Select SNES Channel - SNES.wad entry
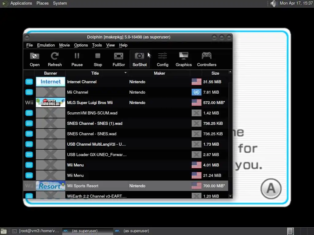Screen dimensions: 314x235 coord(92,134)
